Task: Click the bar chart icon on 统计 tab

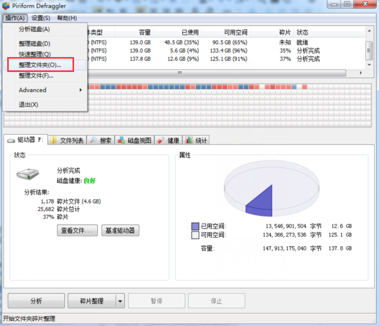Action: (189, 140)
